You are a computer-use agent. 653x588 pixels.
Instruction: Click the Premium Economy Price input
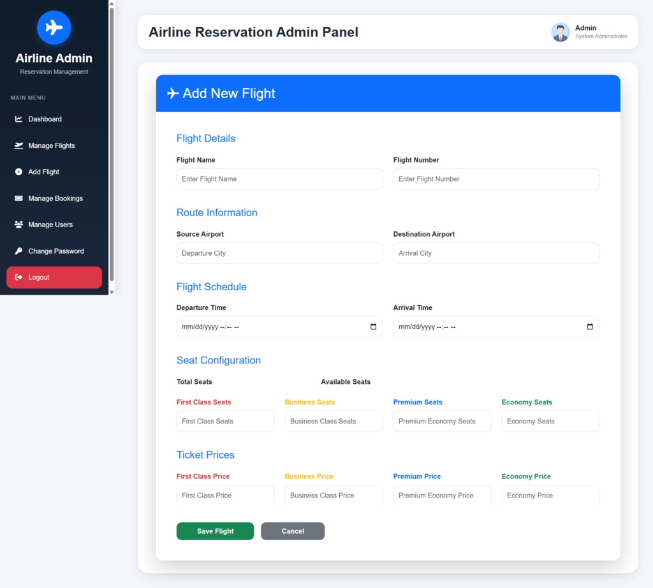point(443,495)
